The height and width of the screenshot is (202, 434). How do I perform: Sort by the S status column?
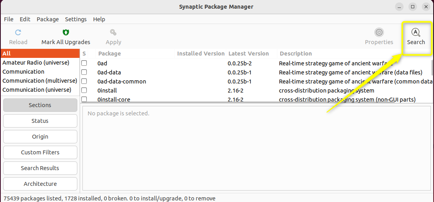(84, 54)
